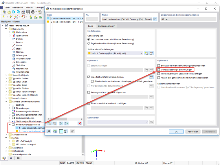The height and width of the screenshot is (165, 220).
Task: Expand the Materialien tree node
Action: [x=10, y=32]
